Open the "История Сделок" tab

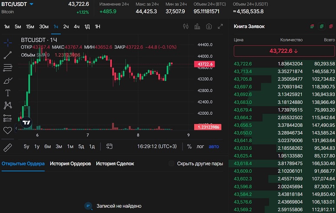point(115,164)
